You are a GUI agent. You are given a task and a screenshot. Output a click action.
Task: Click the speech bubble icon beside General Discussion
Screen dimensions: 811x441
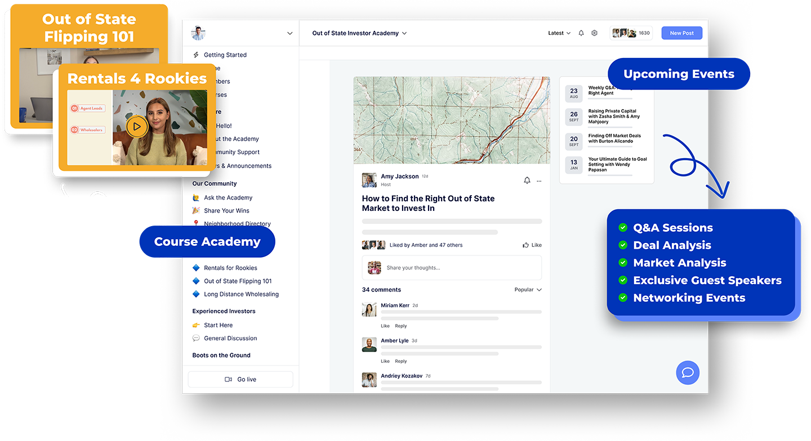click(196, 338)
